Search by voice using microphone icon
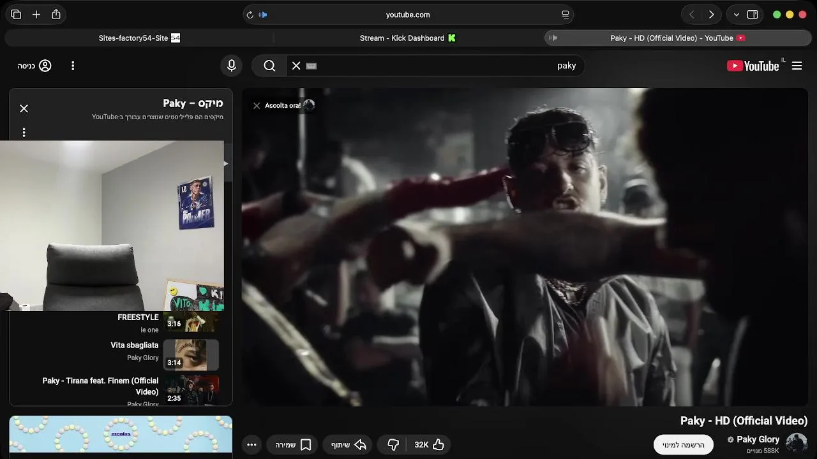The image size is (817, 459). point(232,66)
